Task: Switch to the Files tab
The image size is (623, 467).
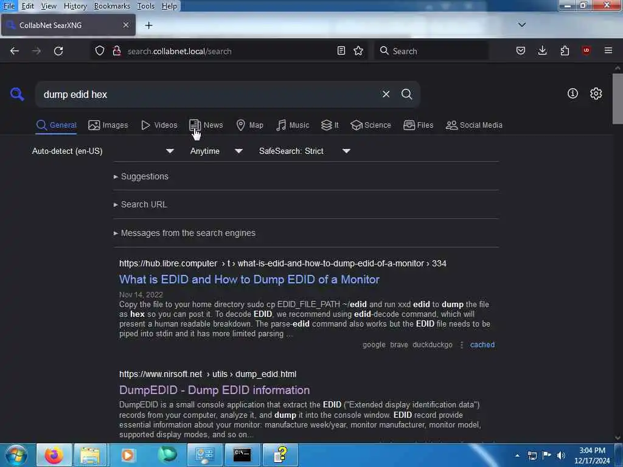Action: pos(418,125)
